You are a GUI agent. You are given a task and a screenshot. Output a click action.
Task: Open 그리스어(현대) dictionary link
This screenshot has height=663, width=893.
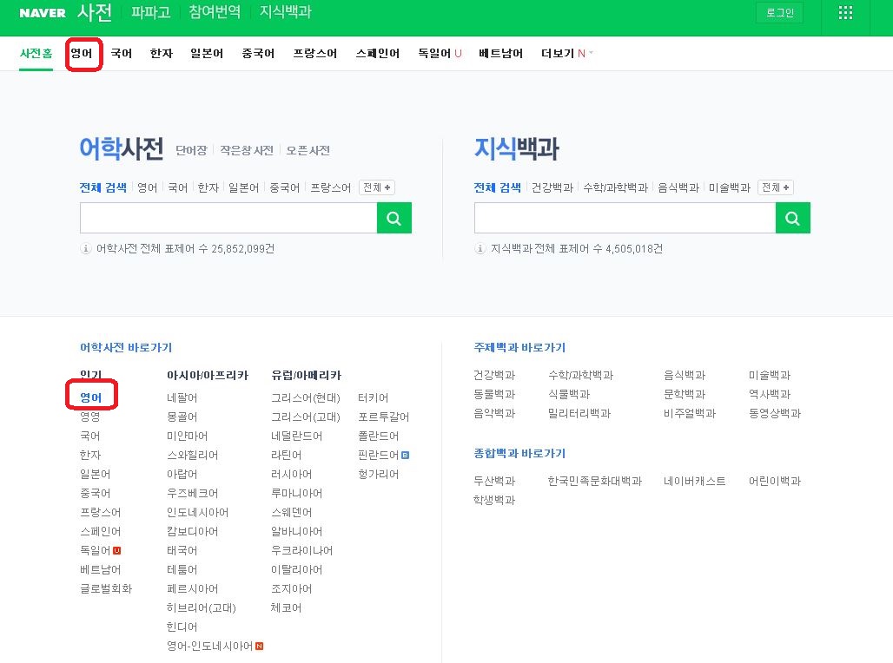[x=306, y=397]
